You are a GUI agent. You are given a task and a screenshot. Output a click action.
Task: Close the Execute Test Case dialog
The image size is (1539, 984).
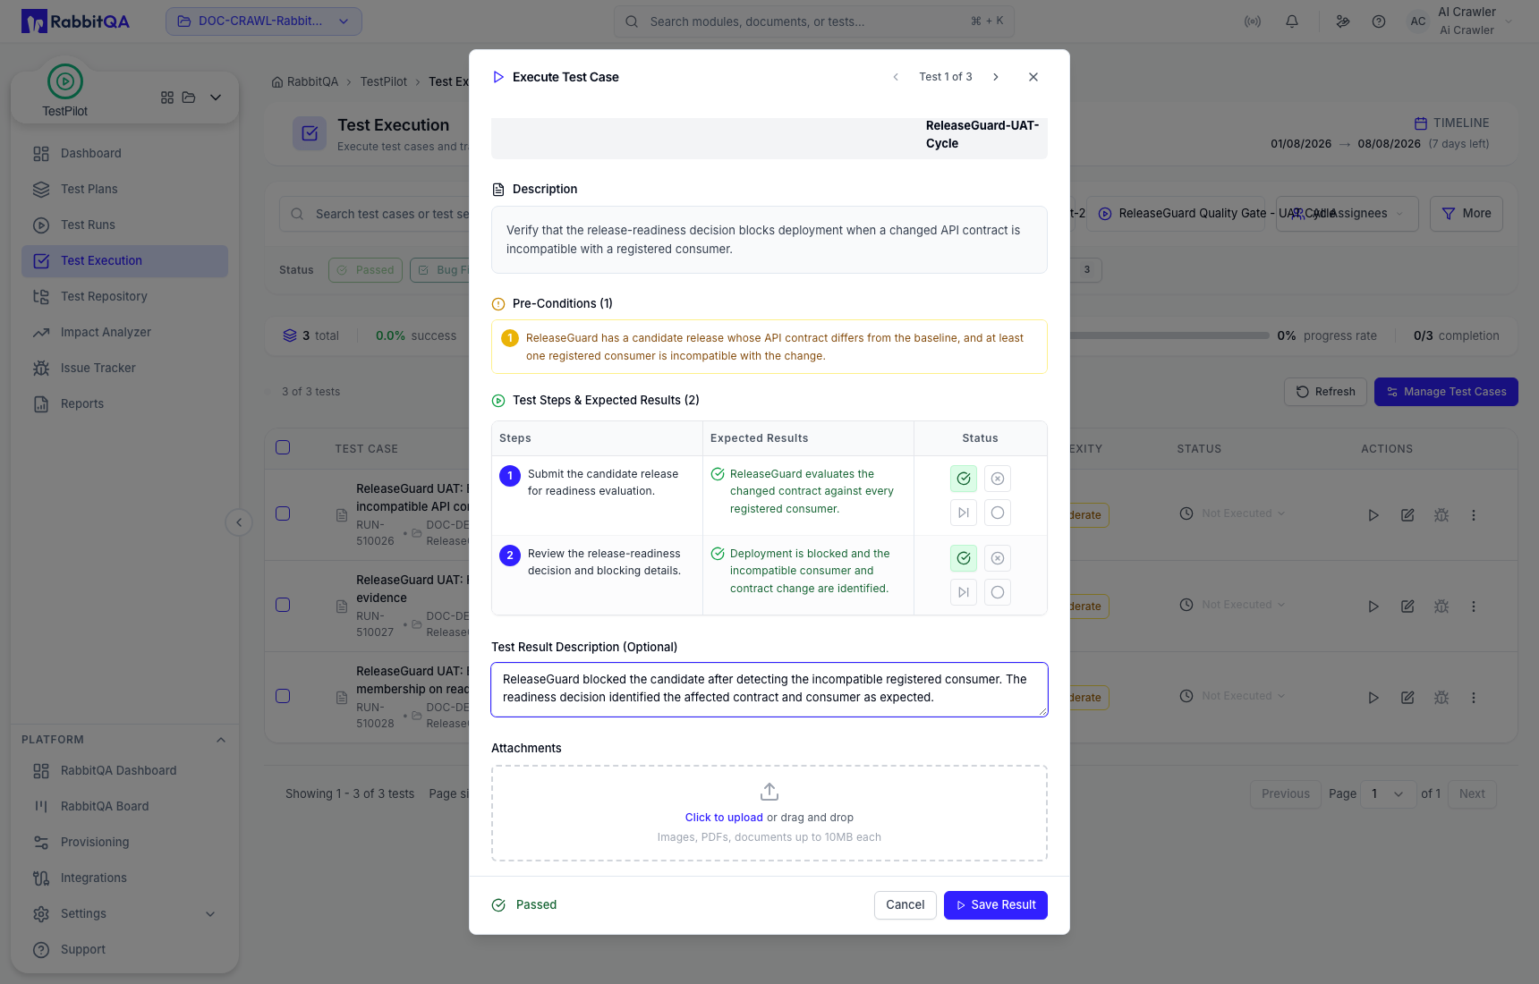pos(1033,77)
